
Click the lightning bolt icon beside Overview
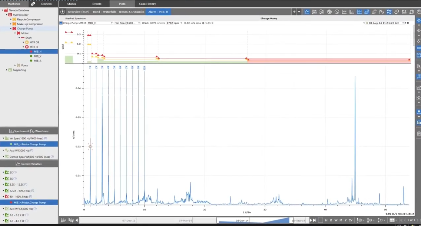tap(63, 12)
